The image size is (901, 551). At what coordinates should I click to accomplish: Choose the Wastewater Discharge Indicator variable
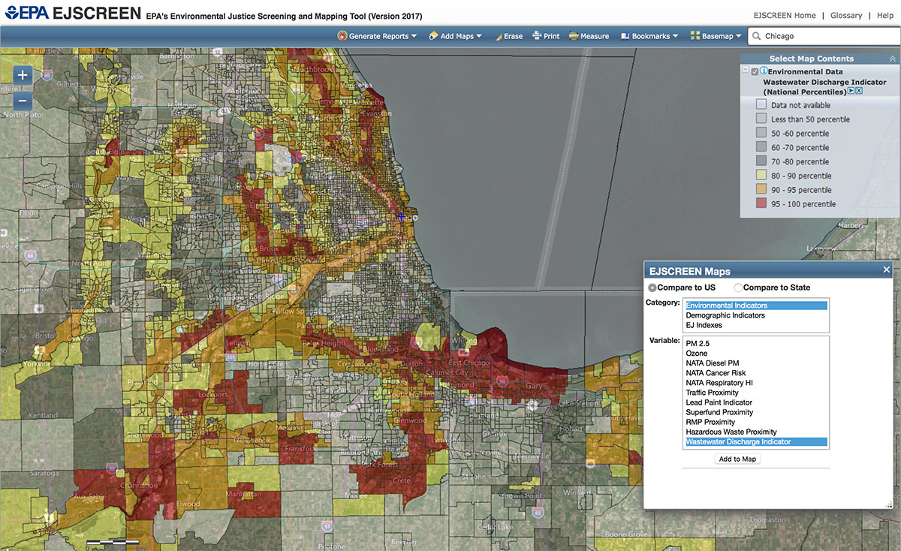pyautogui.click(x=757, y=442)
